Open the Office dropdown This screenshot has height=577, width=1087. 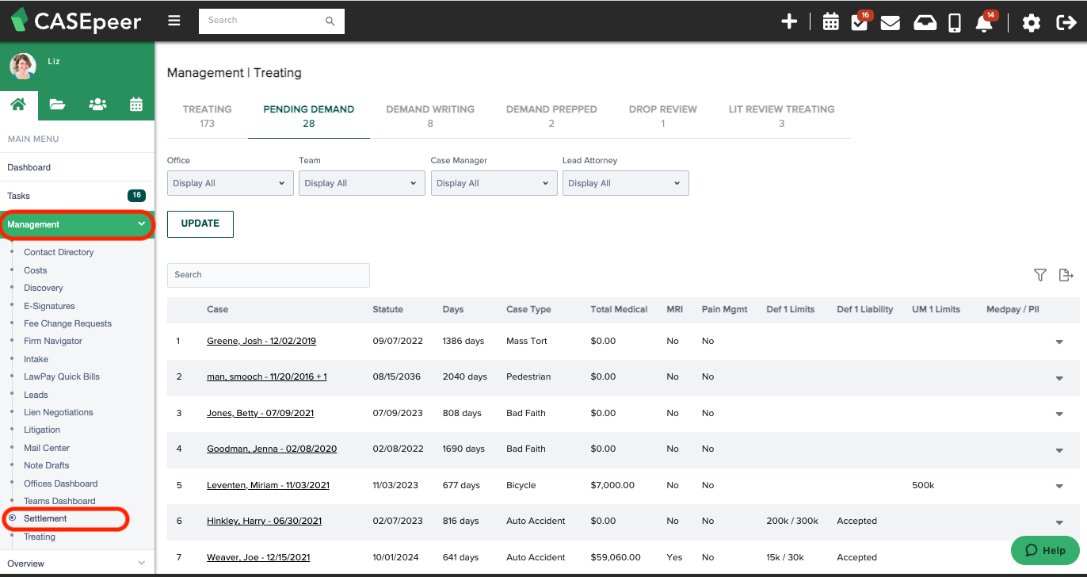point(231,183)
